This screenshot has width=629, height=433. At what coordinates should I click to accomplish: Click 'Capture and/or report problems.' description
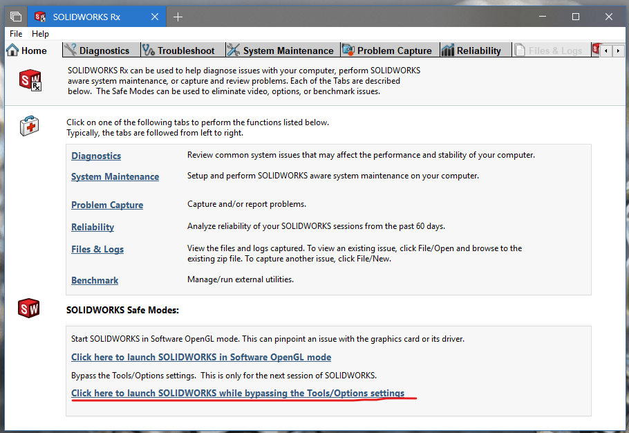(x=247, y=204)
